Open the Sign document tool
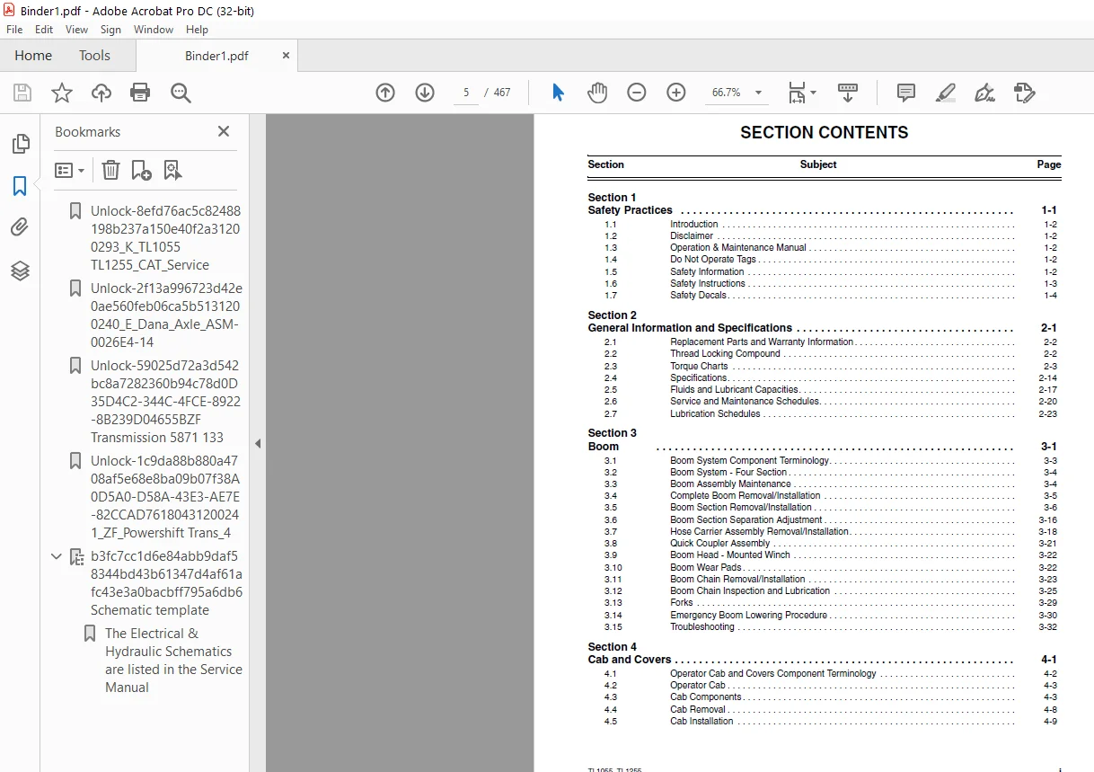 tap(985, 93)
